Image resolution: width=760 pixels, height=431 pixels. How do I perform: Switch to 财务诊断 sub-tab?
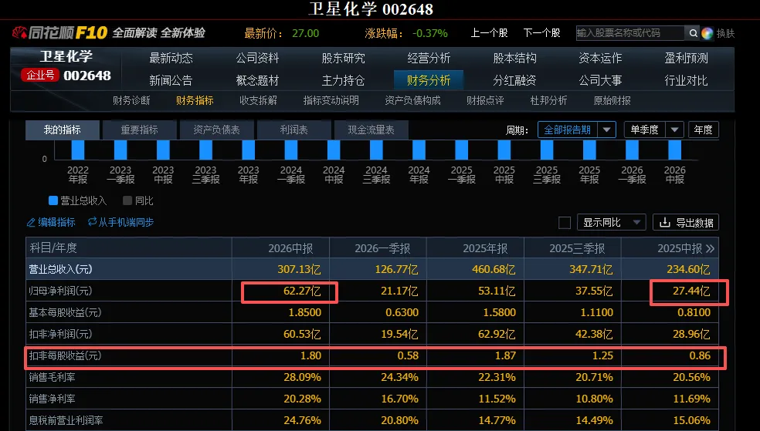(131, 100)
